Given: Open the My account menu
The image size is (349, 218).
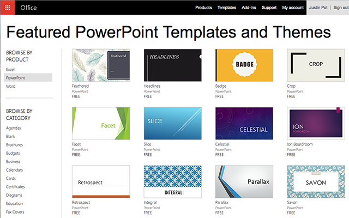Looking at the screenshot, I should click(293, 8).
